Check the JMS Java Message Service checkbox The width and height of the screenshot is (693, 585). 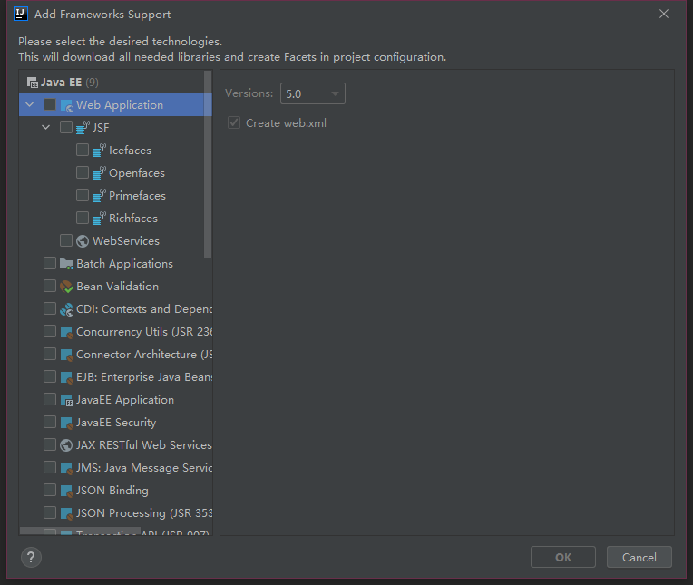pyautogui.click(x=50, y=467)
